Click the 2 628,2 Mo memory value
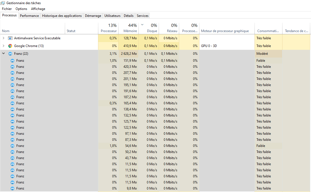Viewport: 311px width, 192px height. [x=129, y=53]
